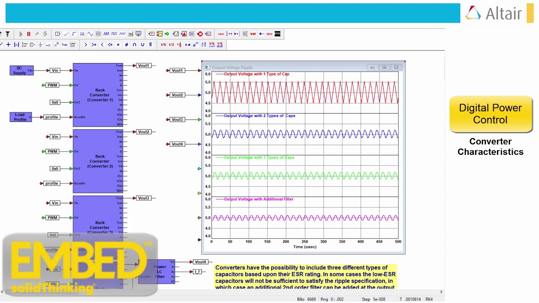Screen dimensions: 539x303
Task: Insert the Sign block
Action: click(64, 45)
